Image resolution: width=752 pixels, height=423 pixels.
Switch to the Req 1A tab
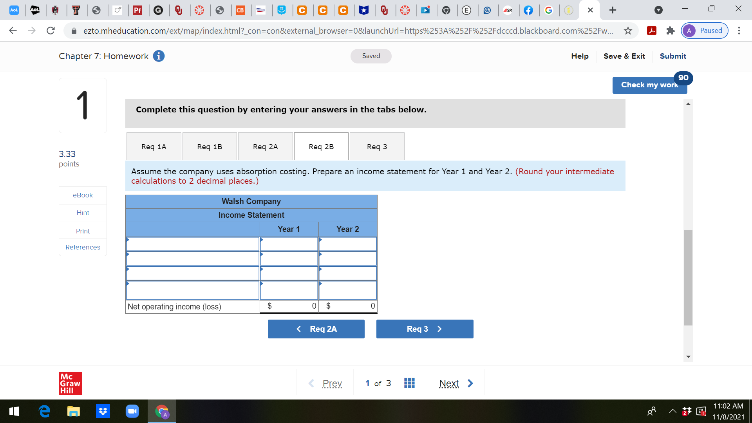click(x=154, y=146)
